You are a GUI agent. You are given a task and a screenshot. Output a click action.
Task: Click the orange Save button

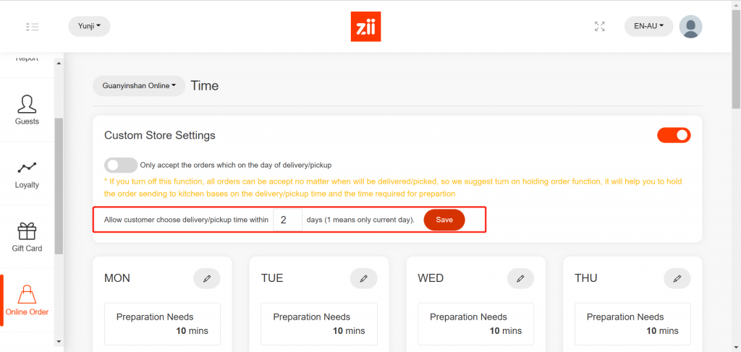pos(444,220)
